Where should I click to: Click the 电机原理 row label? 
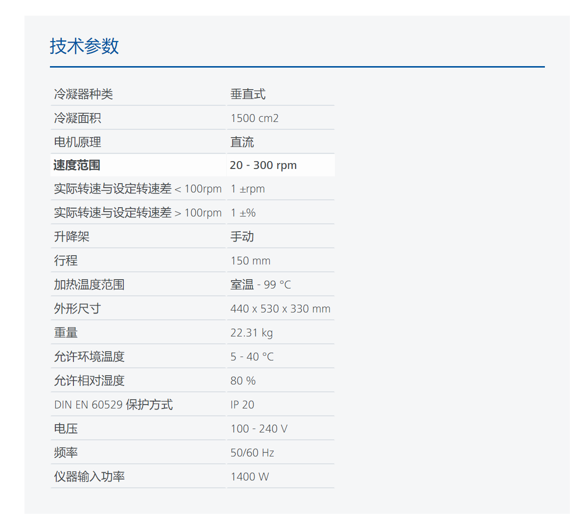(77, 142)
